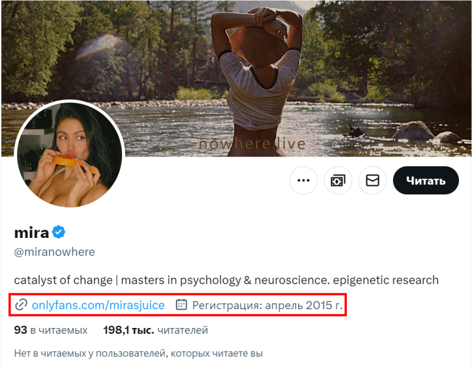Click the nowhere.live watermark on banner
This screenshot has height=371, width=472.
pos(252,144)
